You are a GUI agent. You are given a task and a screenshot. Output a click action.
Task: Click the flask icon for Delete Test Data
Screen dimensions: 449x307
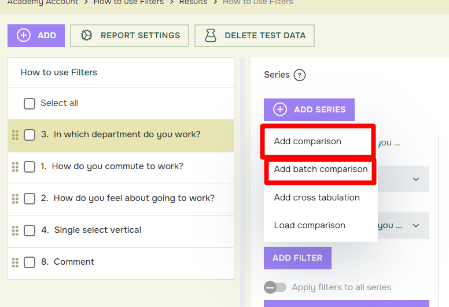pos(211,35)
